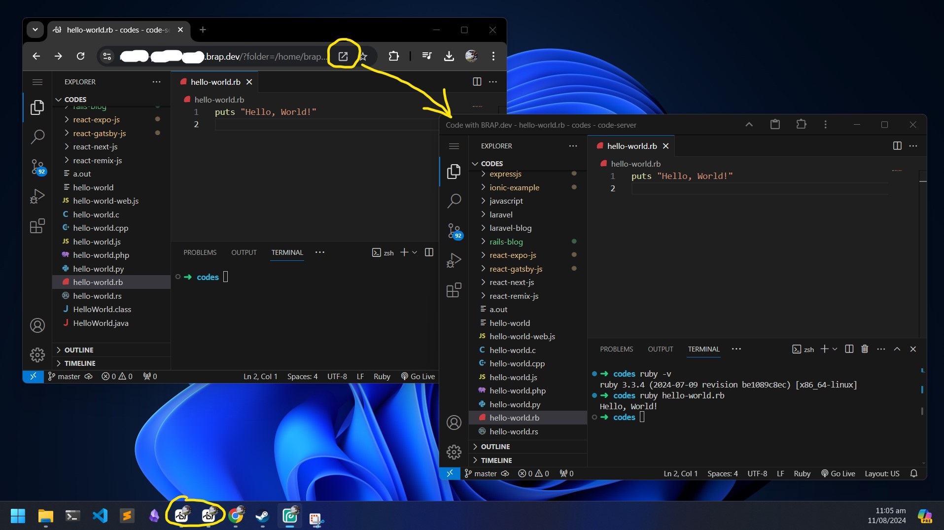
Task: Switch to OUTPUT tab in left panel
Action: (x=244, y=252)
